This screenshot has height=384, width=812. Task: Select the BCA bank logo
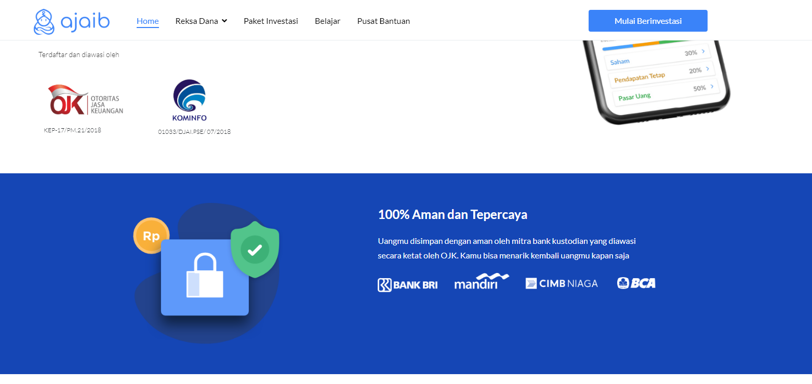636,283
